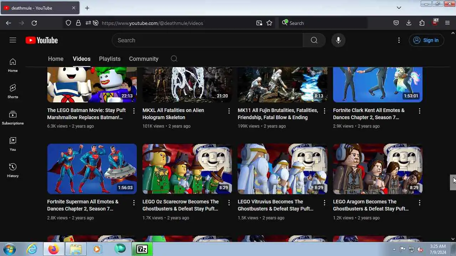The width and height of the screenshot is (456, 256).
Task: Start voice search with microphone icon
Action: 338,40
